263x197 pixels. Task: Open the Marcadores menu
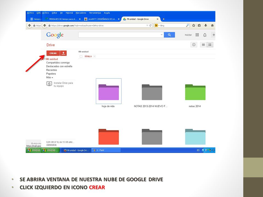click(x=81, y=13)
